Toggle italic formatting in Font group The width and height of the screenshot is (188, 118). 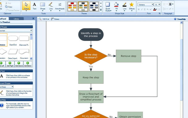coord(142,10)
